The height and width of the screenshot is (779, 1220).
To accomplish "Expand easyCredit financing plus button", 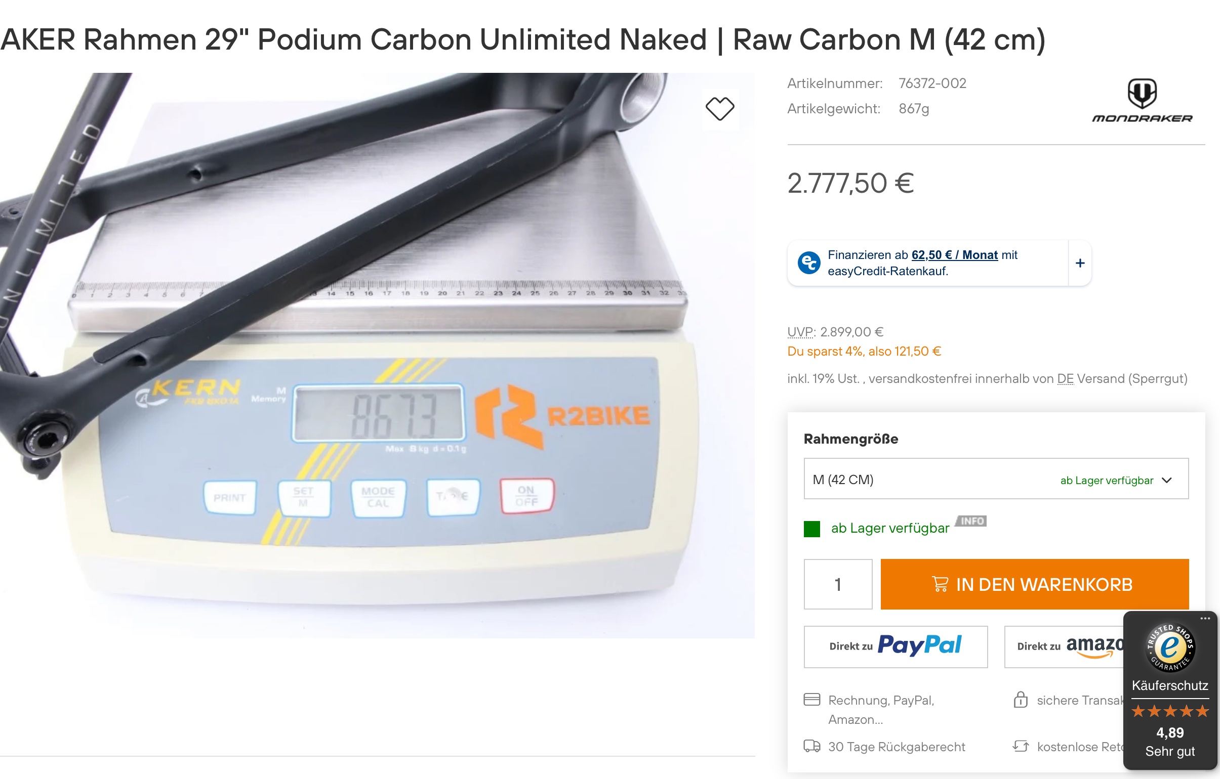I will point(1080,263).
